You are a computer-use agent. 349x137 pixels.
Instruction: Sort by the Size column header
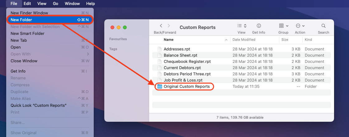(x=285, y=40)
